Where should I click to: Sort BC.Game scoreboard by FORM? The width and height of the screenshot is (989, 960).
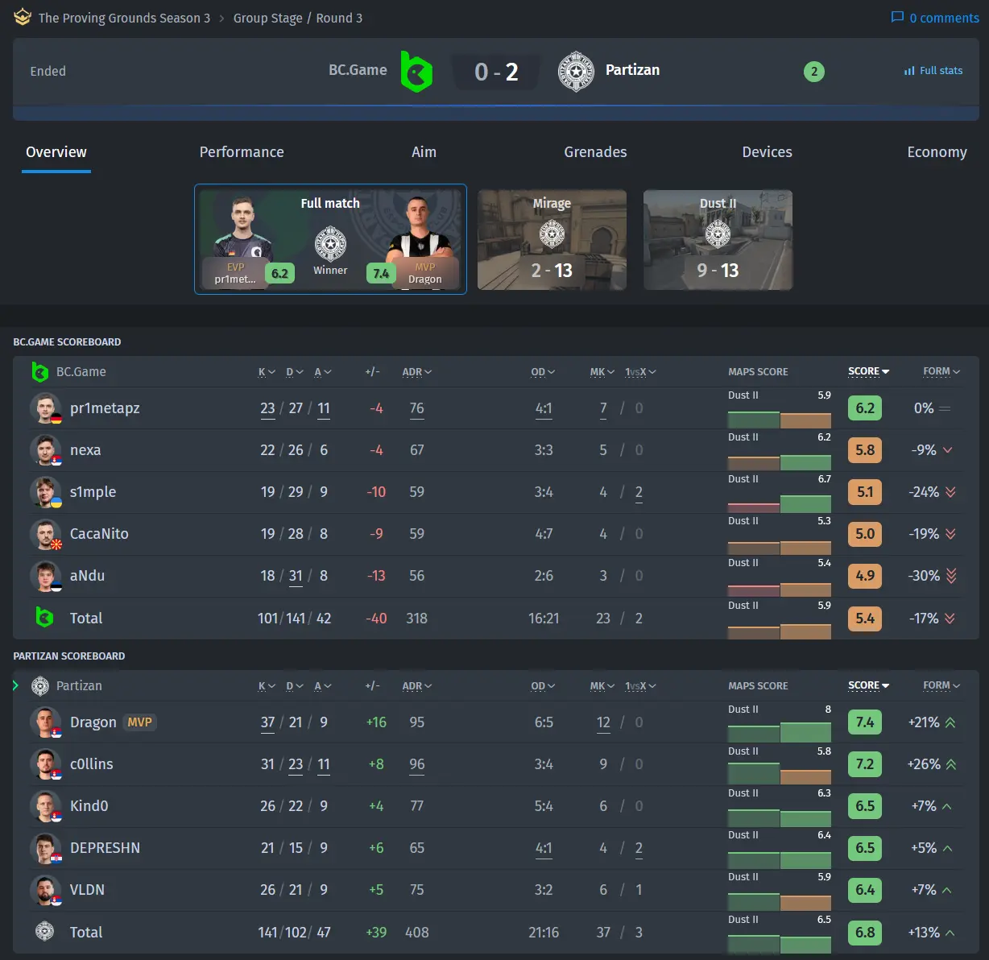click(x=941, y=371)
